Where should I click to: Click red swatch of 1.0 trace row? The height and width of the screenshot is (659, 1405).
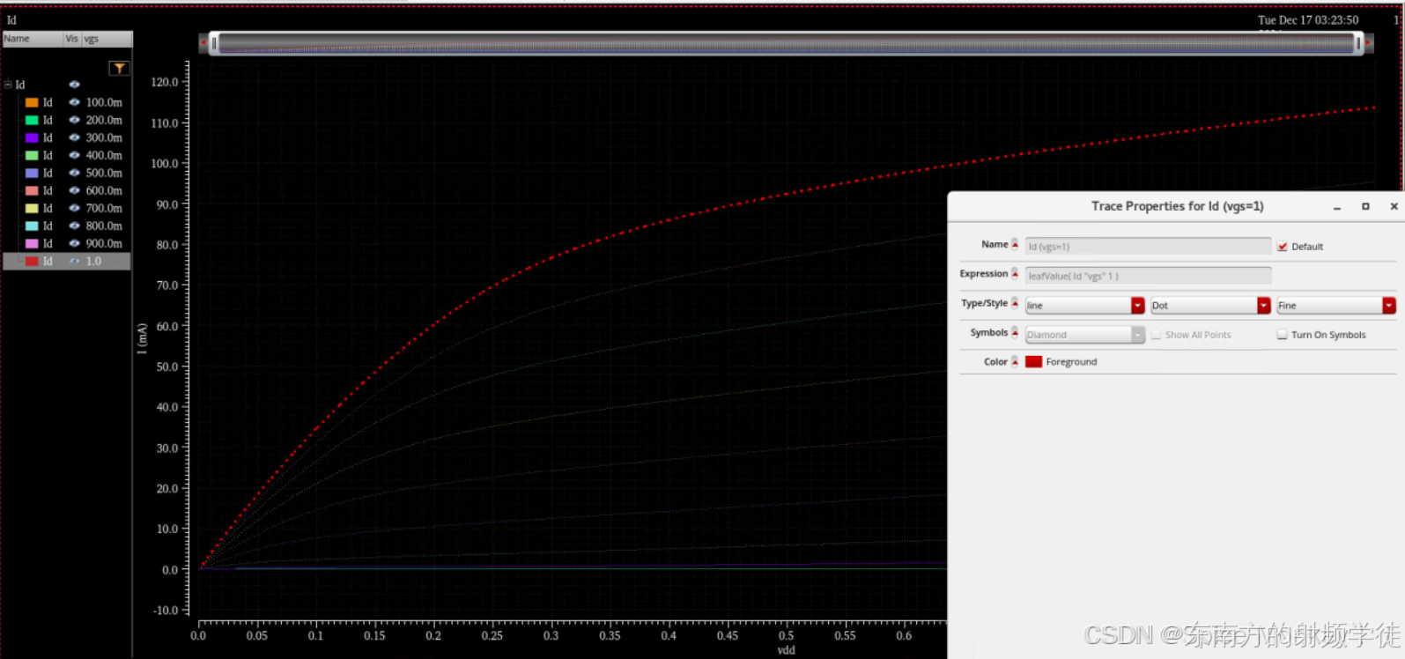click(x=32, y=261)
